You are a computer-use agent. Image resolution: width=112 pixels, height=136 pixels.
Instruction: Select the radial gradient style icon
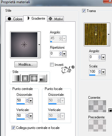pos(43,78)
